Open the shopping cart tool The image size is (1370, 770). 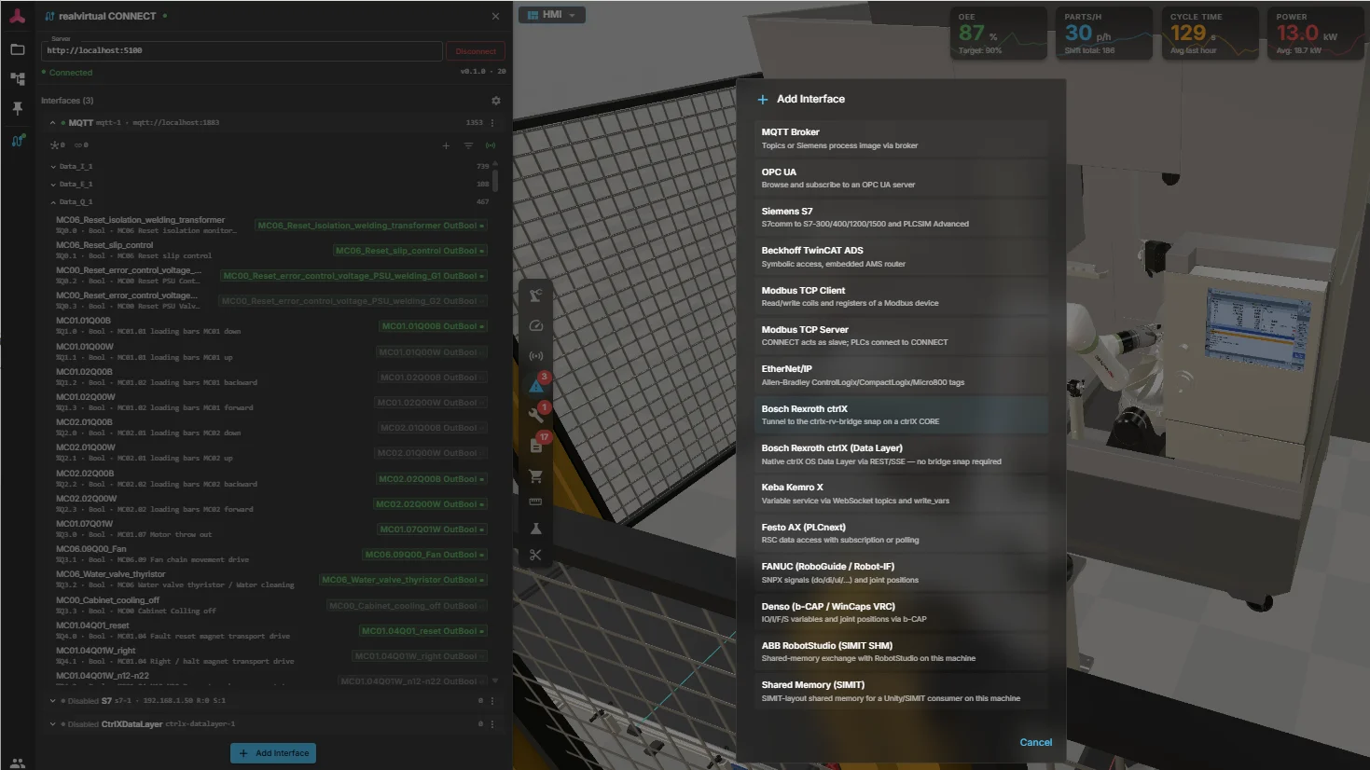coord(535,475)
